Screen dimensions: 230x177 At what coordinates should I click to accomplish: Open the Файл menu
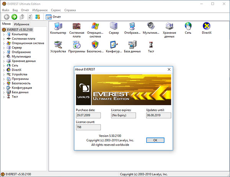tap(6, 10)
